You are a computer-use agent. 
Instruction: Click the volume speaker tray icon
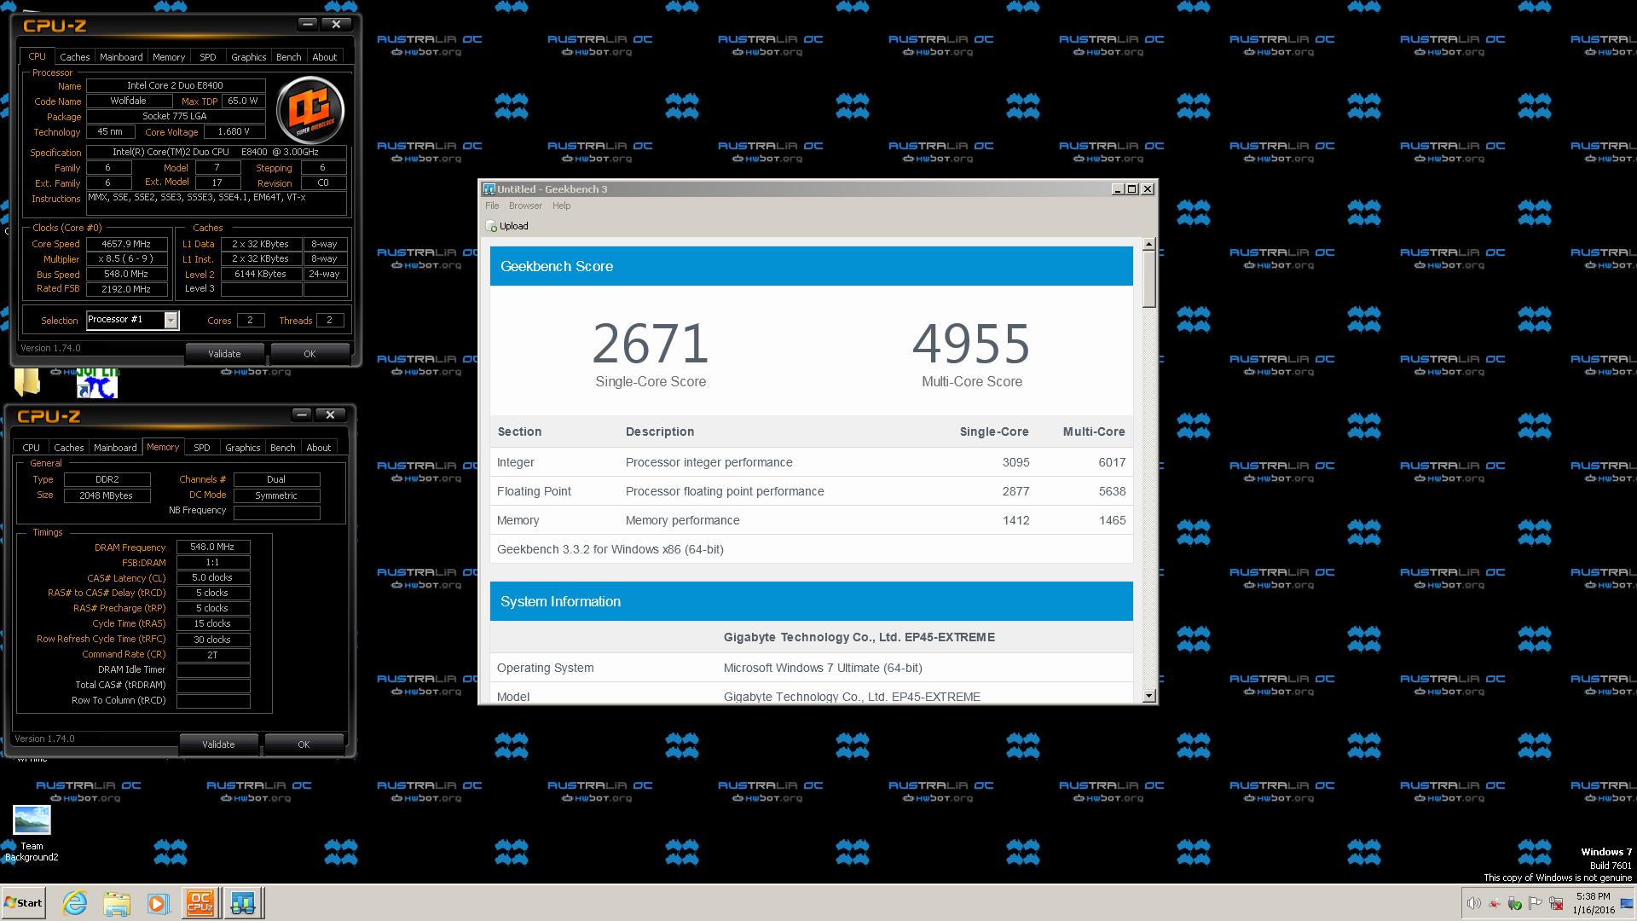(1473, 903)
